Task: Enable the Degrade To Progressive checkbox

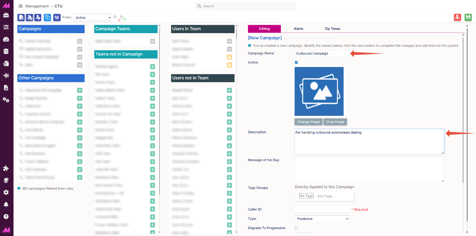Action: tap(296, 228)
